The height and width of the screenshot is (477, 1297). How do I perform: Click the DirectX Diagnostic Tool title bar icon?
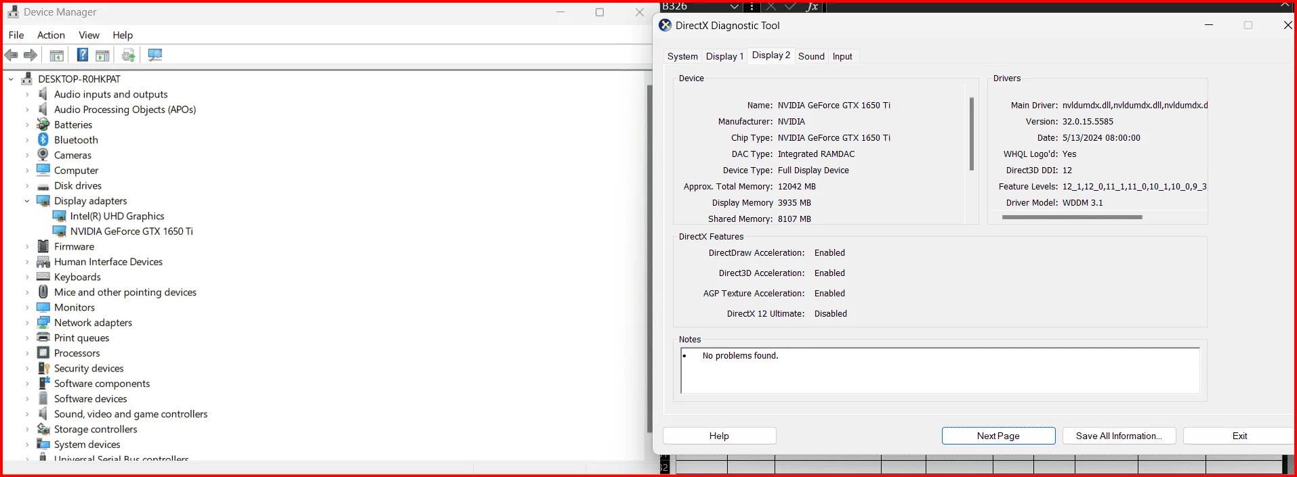[665, 25]
